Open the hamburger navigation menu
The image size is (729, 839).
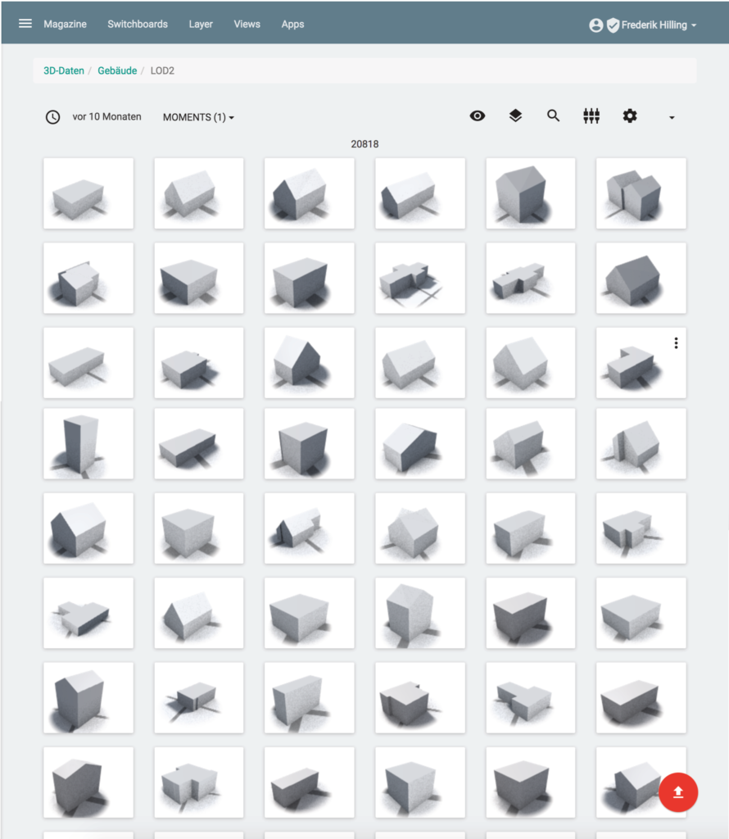[25, 24]
